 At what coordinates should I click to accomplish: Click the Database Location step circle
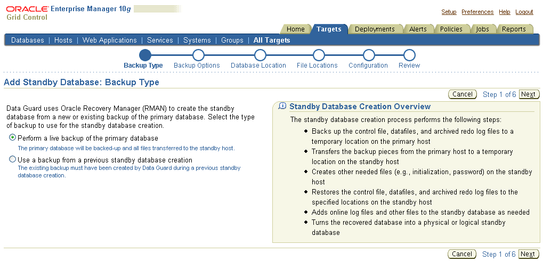[260, 55]
